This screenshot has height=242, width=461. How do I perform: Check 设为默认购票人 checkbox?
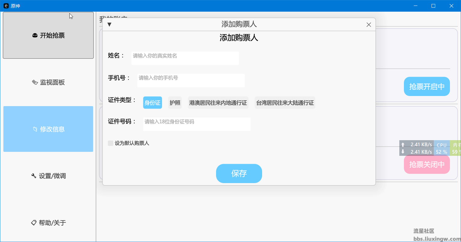click(x=110, y=143)
